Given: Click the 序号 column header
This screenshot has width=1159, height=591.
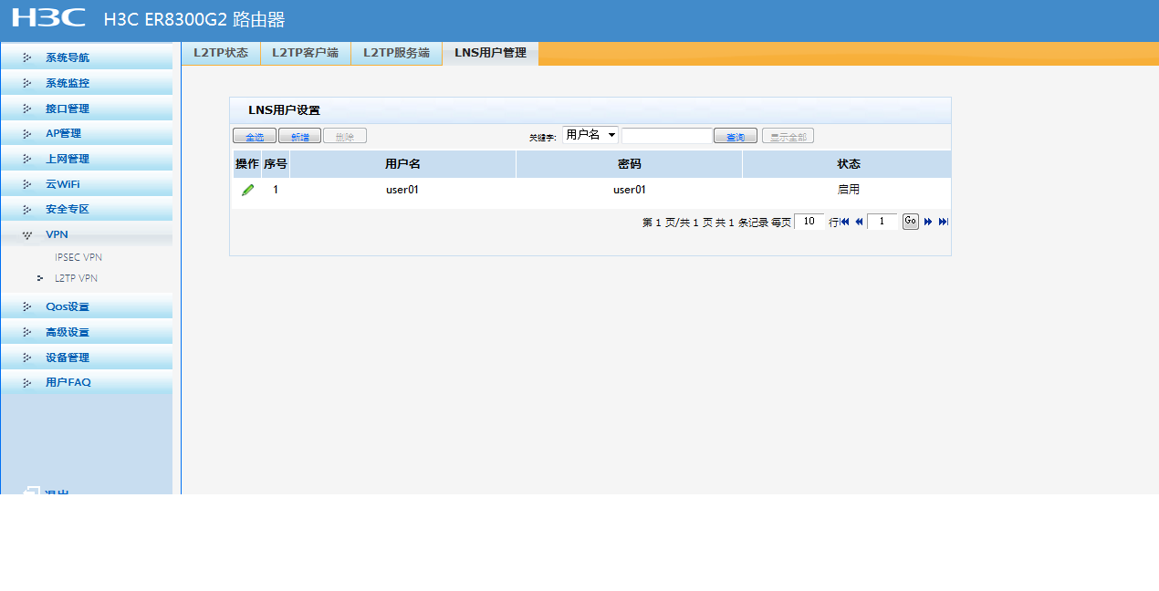Looking at the screenshot, I should click(276, 164).
